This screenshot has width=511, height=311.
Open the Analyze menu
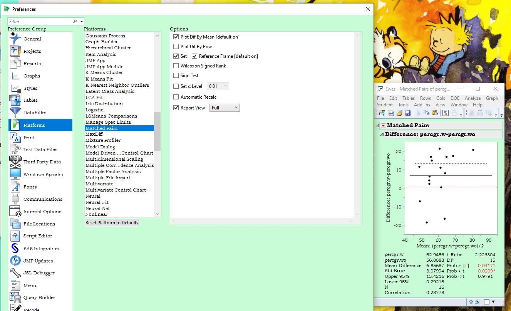click(472, 98)
